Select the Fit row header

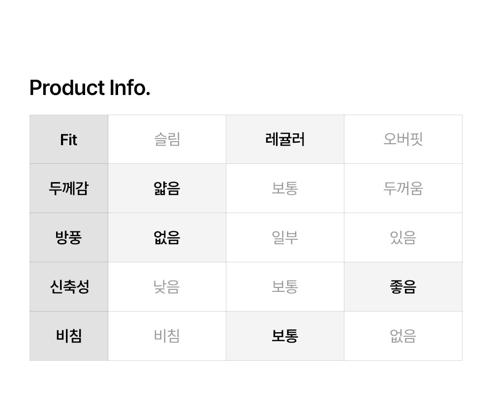pos(69,140)
